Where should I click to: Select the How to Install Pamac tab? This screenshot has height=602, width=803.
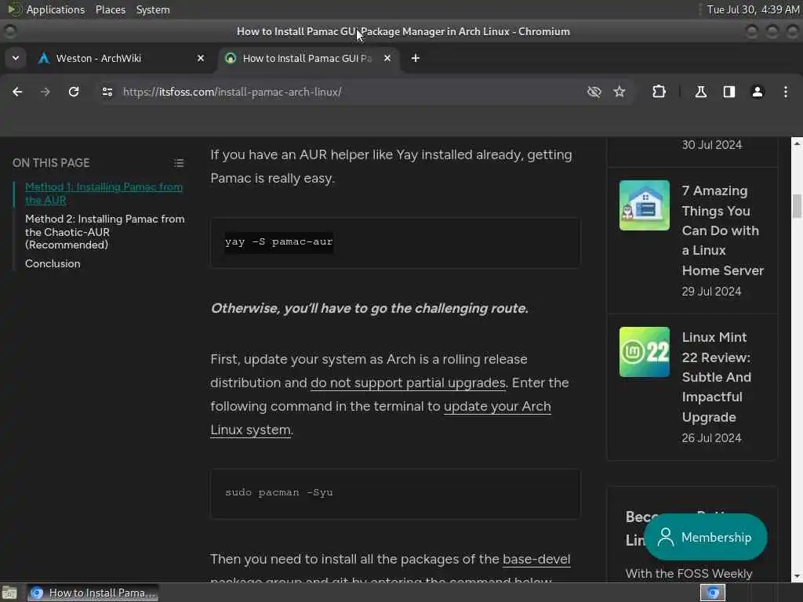[x=307, y=58]
